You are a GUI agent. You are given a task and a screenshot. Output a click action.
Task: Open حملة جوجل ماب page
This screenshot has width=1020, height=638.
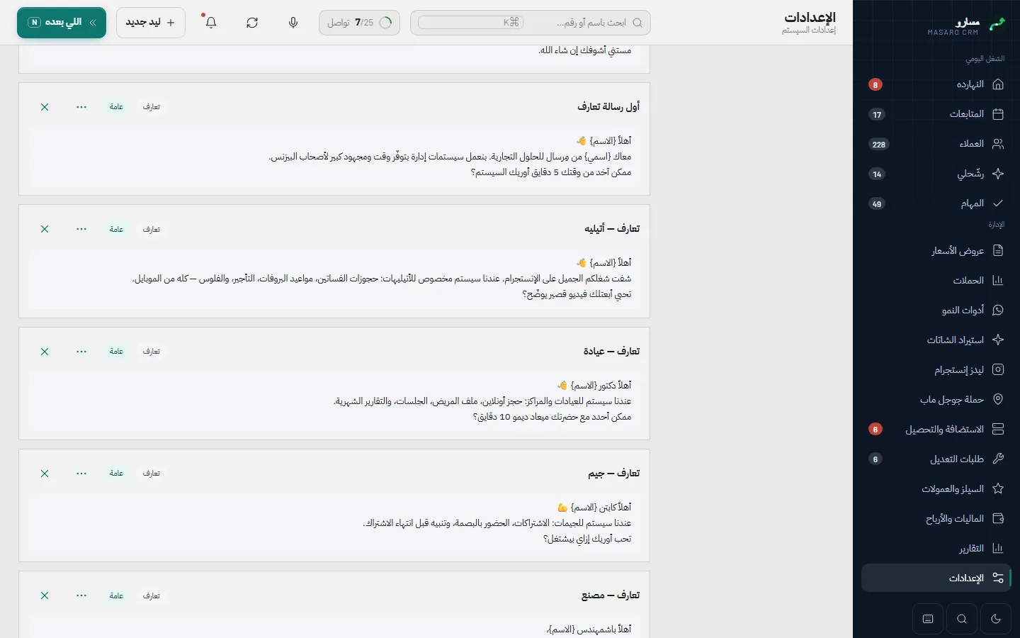click(x=936, y=399)
